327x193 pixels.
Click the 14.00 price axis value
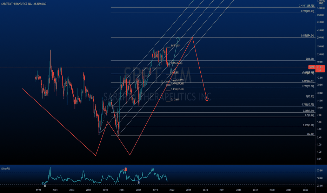click(320, 101)
